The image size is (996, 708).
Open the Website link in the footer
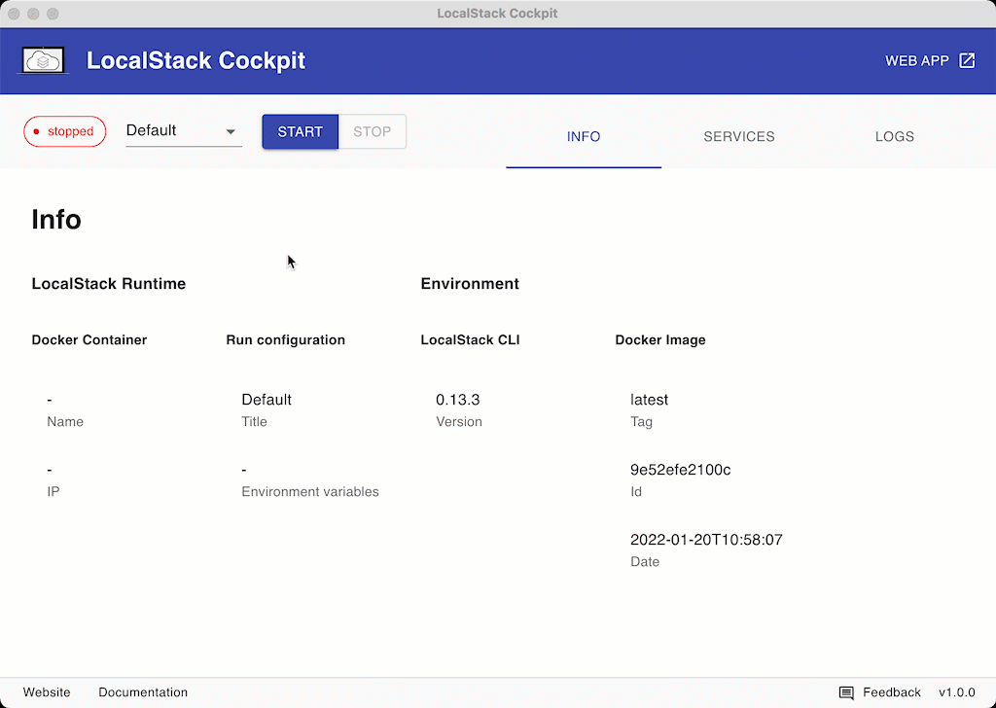47,692
